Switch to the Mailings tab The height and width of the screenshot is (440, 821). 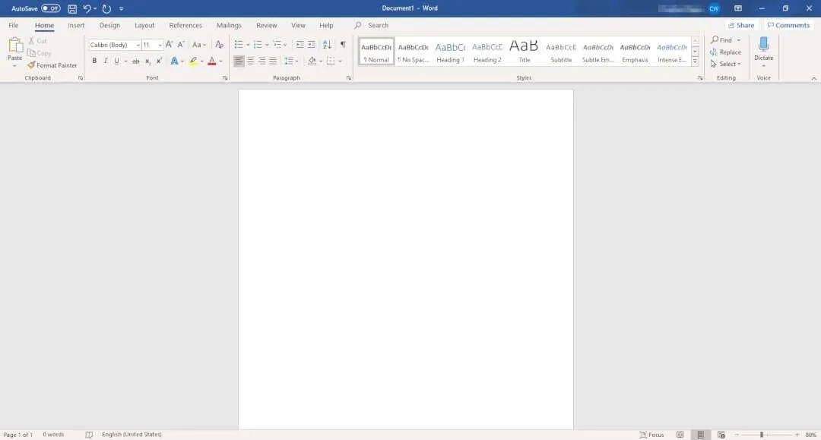click(x=229, y=25)
